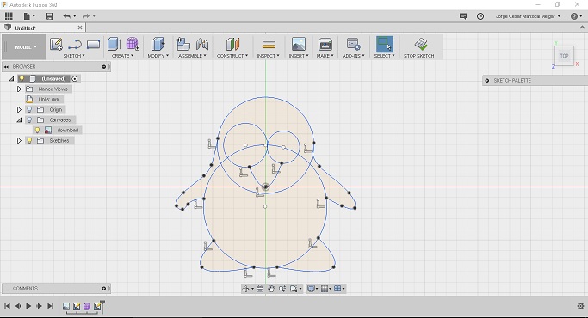Select the Extrude tool under CREATE
The height and width of the screenshot is (318, 588).
(x=114, y=44)
